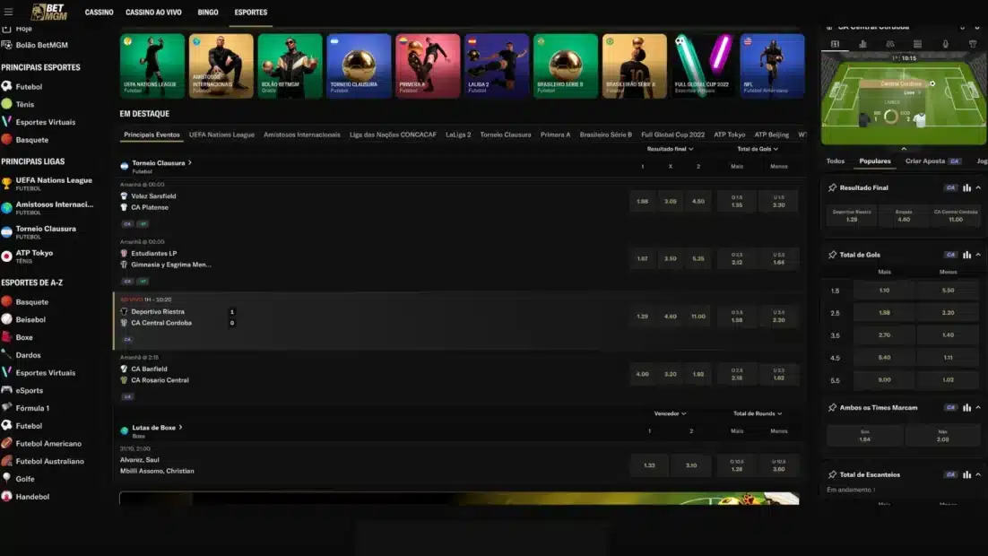This screenshot has width=988, height=556.
Task: Click the Dardos dart icon in sidebar
Action: click(7, 355)
